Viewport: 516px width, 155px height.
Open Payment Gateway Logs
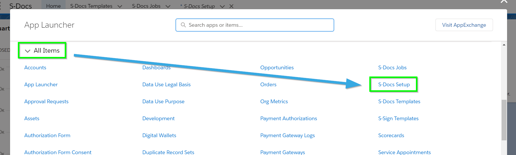(x=288, y=135)
